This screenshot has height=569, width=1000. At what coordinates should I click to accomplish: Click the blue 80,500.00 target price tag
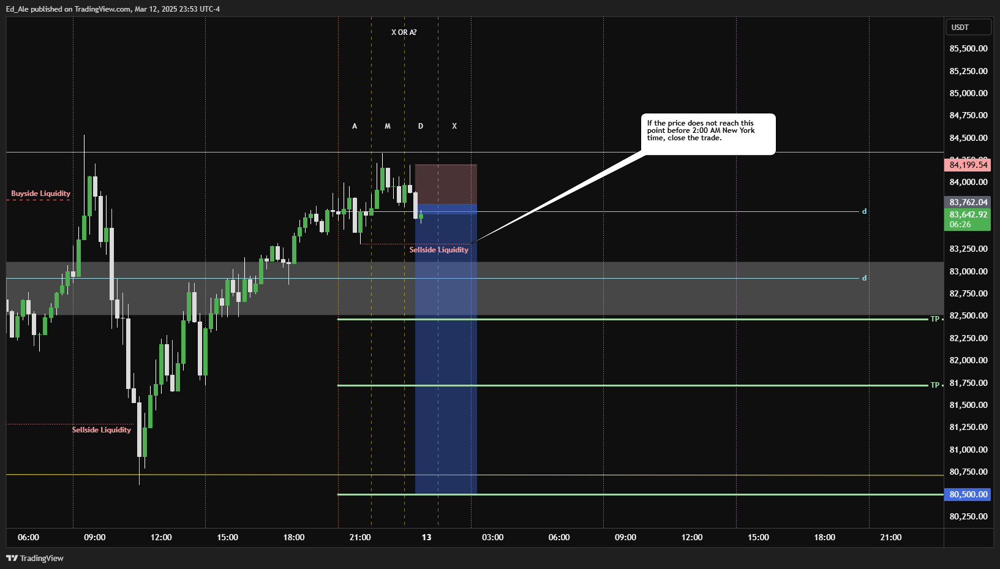(968, 494)
